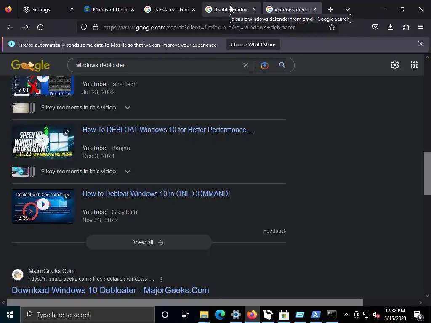Open the Firefox downloads panel

click(390, 27)
